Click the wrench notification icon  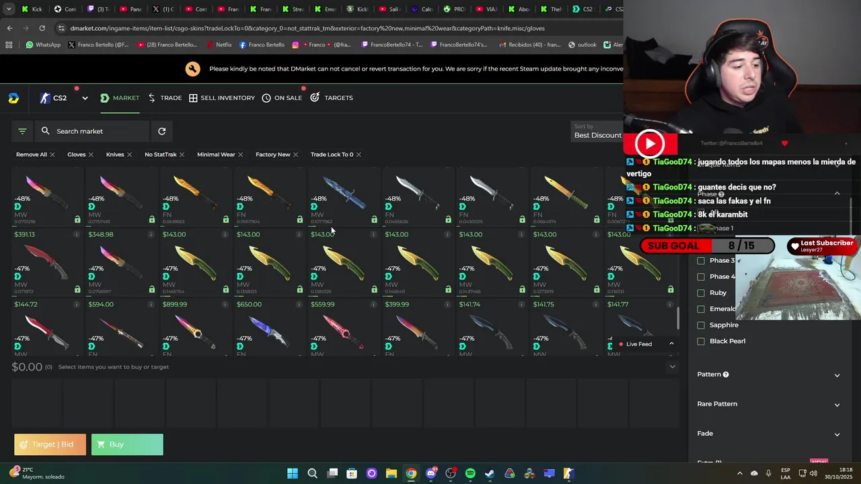[x=193, y=69]
